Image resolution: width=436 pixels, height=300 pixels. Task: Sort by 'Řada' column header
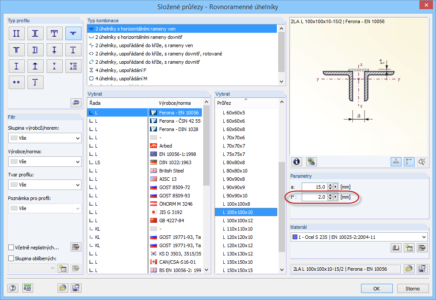coord(118,103)
